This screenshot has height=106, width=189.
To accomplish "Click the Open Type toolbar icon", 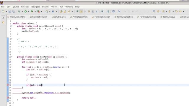I will tap(61, 11).
